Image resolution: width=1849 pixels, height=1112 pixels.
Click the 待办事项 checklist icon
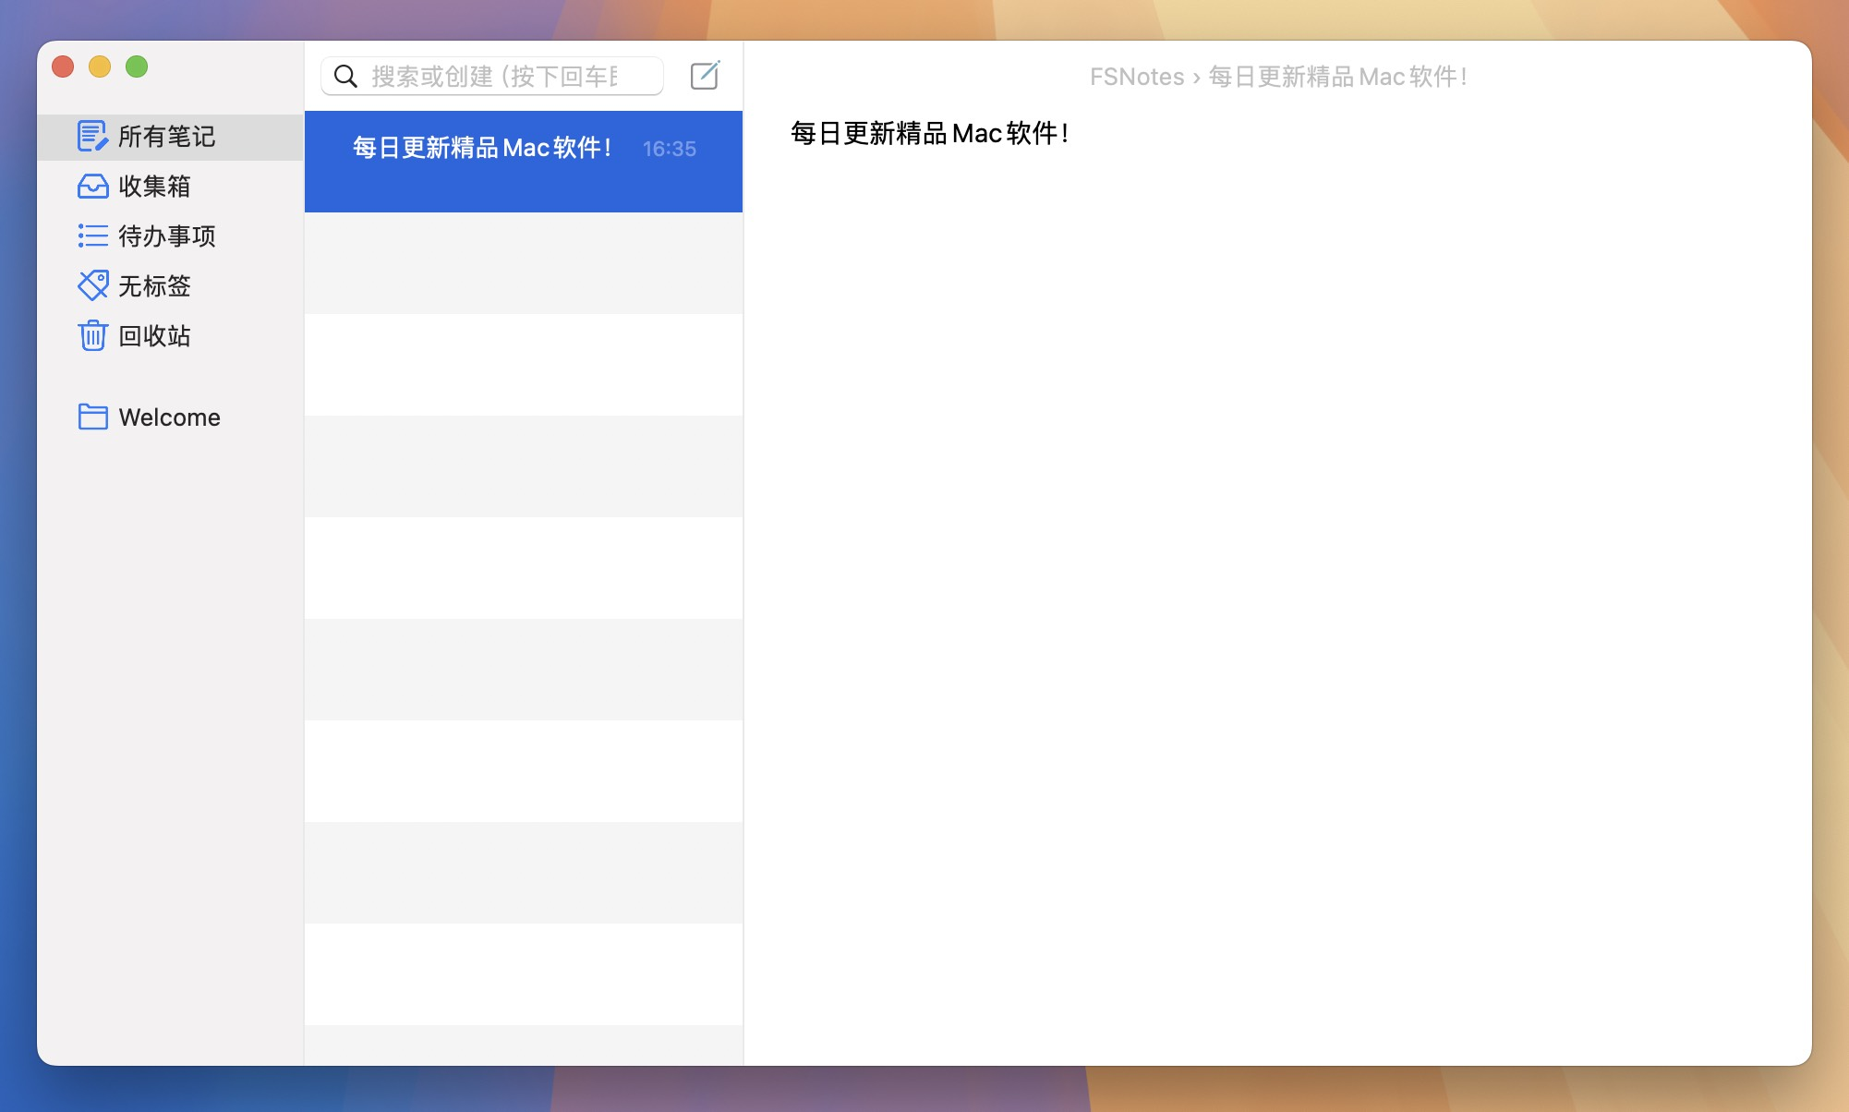tap(92, 236)
